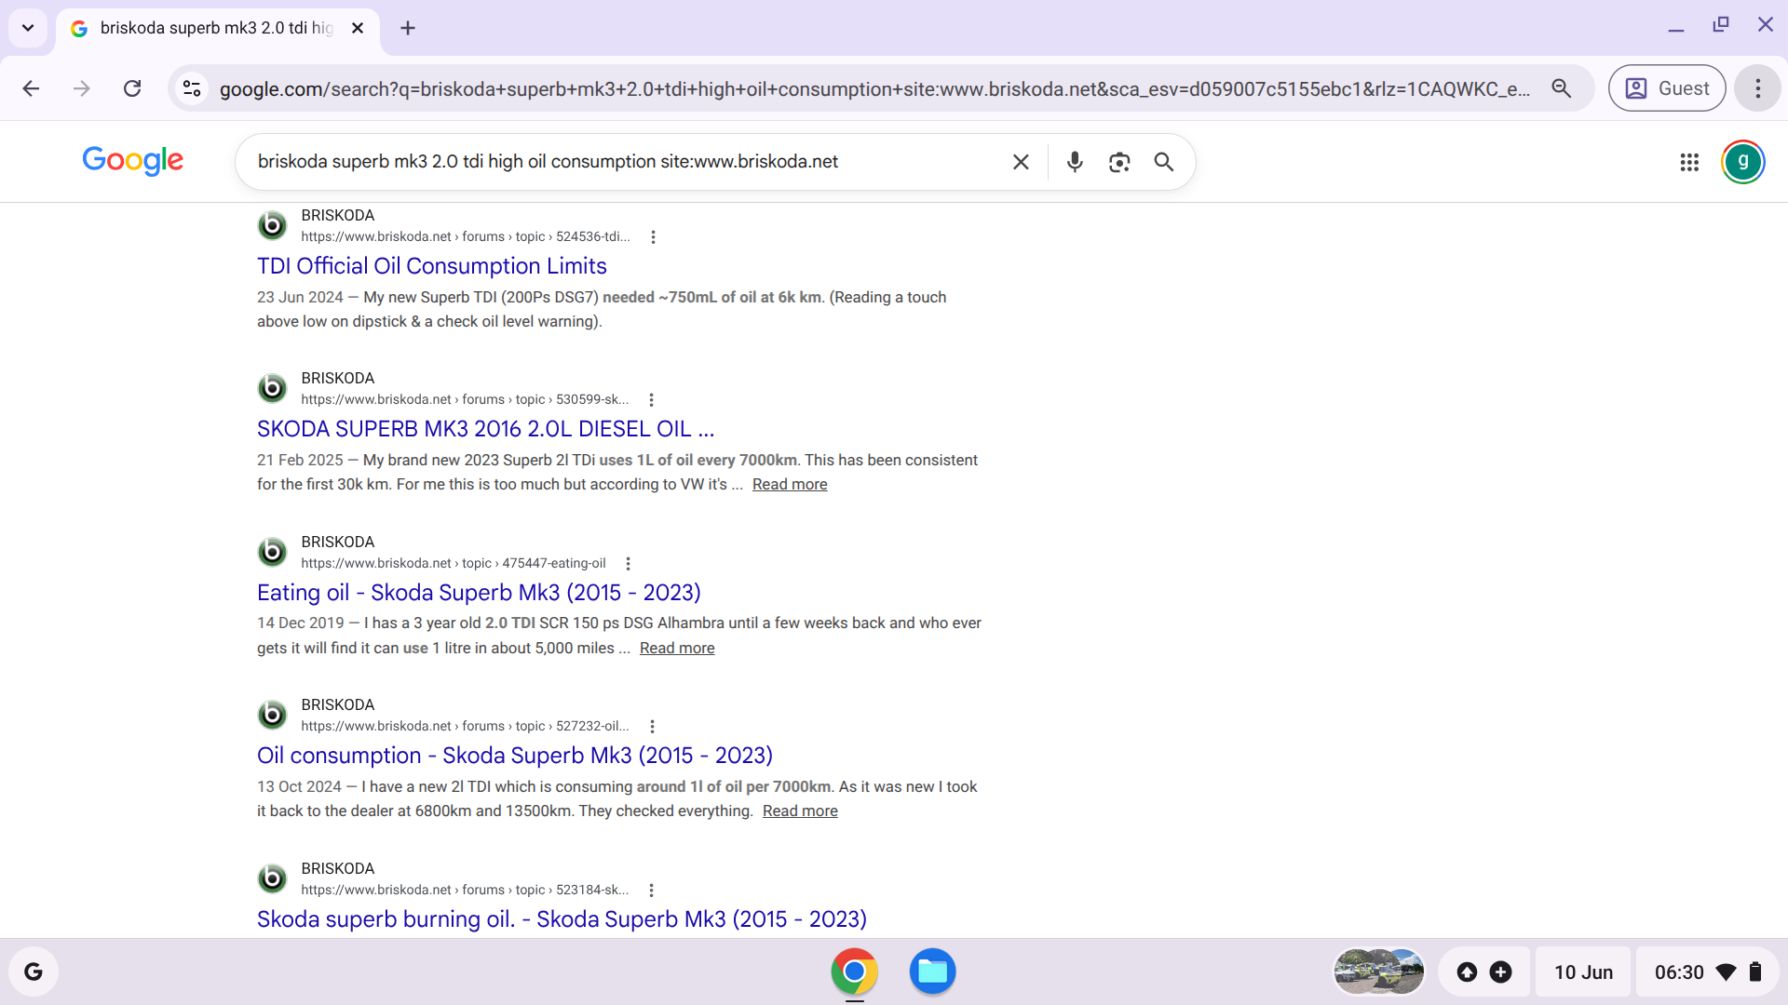Open the Google apps grid
1788x1005 pixels.
click(x=1689, y=163)
